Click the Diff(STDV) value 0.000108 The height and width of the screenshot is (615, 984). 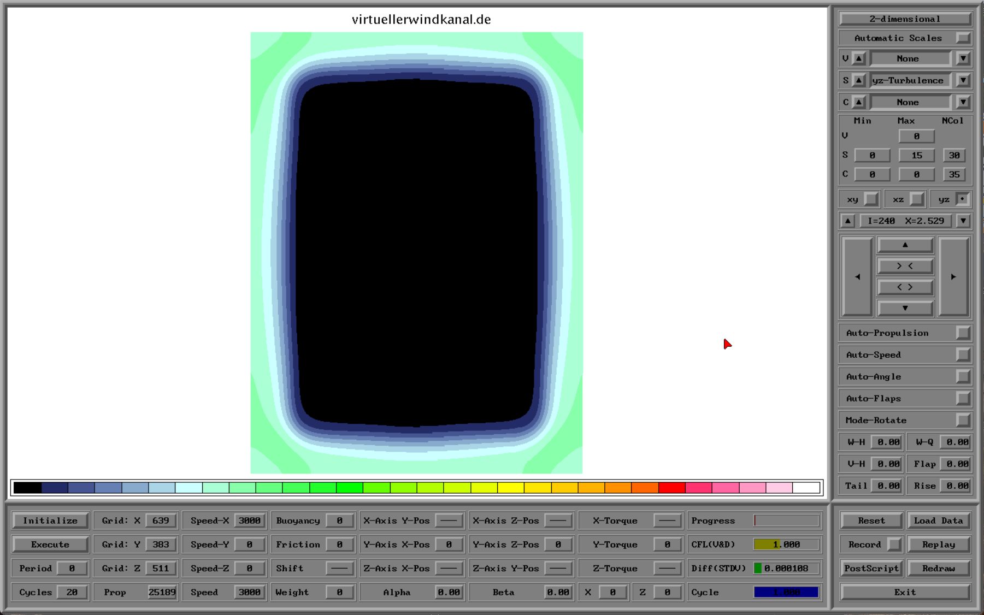coord(787,568)
